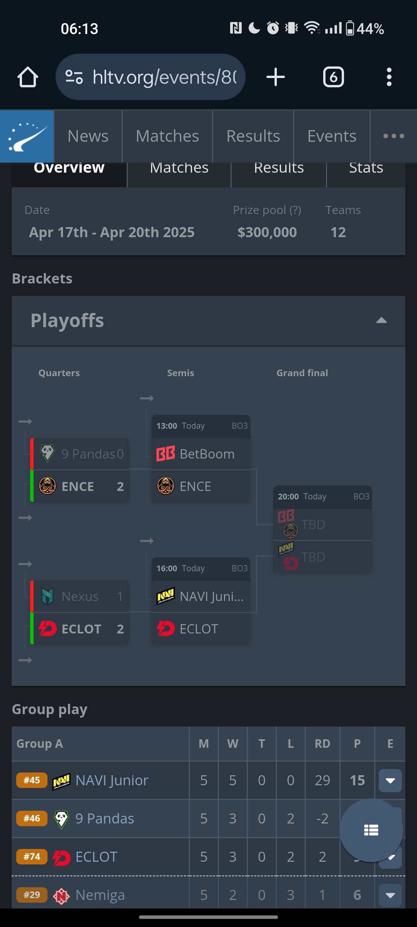Tap the floating list menu button

[371, 830]
